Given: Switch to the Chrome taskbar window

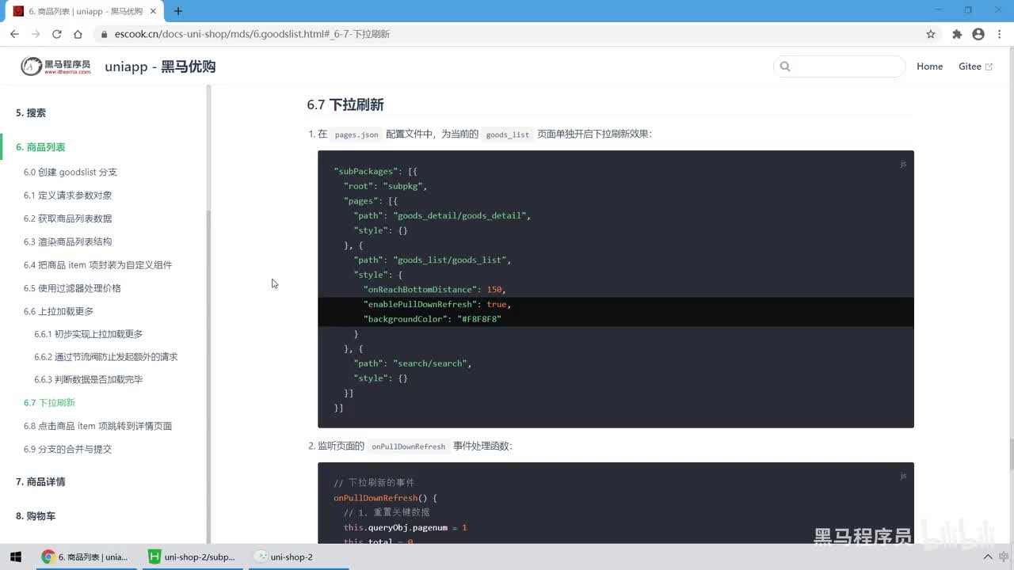Looking at the screenshot, I should click(x=85, y=557).
